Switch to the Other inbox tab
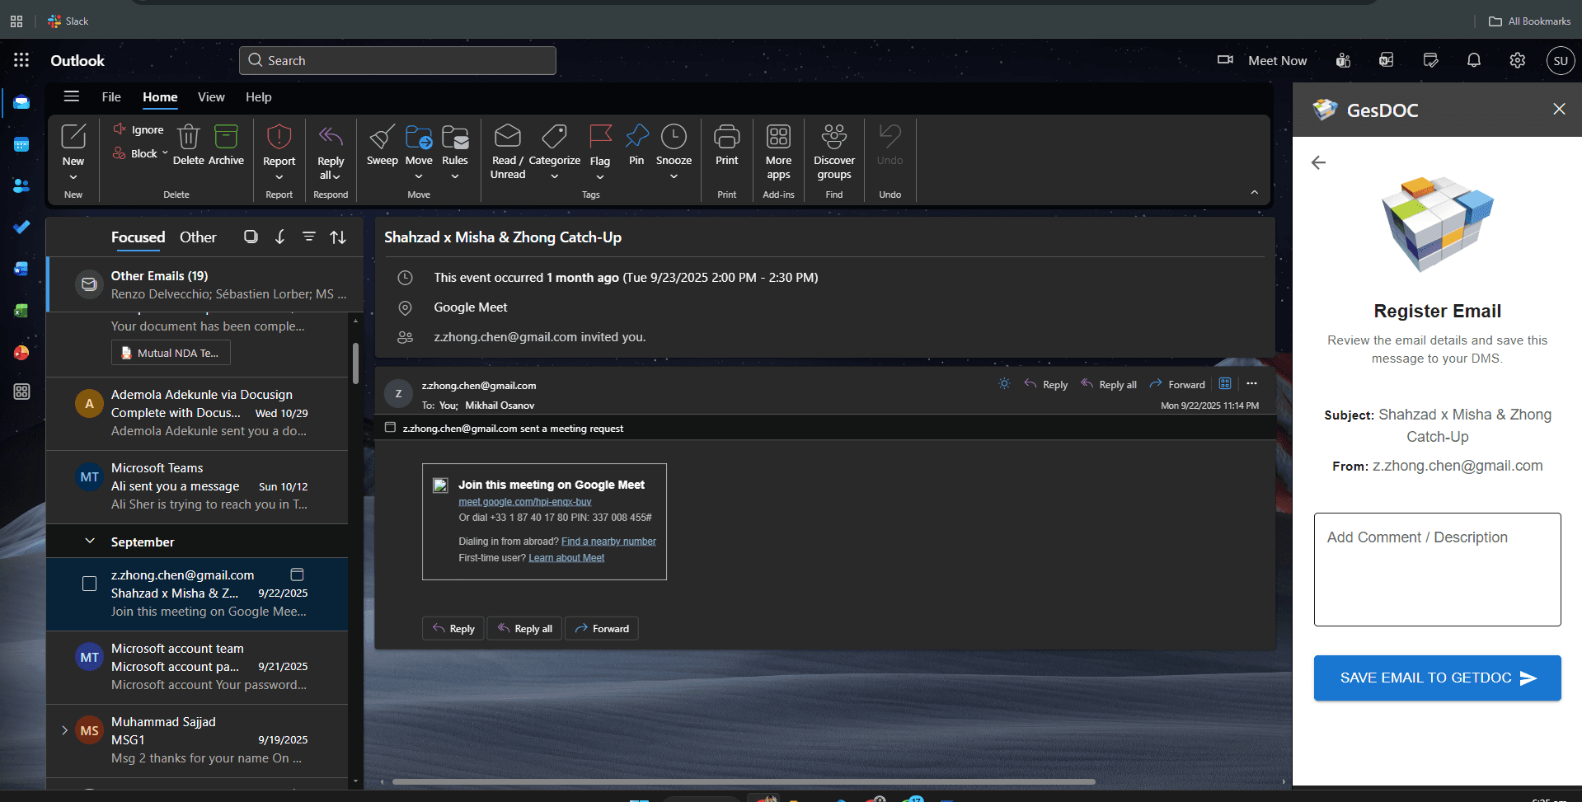1582x802 pixels. pos(198,237)
